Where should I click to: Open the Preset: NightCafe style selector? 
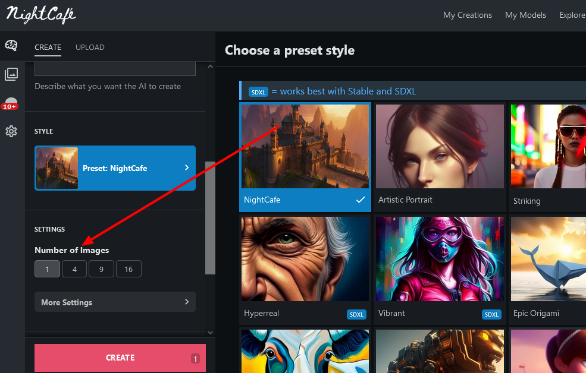tap(115, 168)
